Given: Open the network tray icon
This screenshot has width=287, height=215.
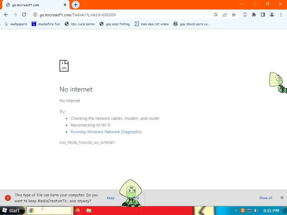Looking at the screenshot, I should click(249, 211).
